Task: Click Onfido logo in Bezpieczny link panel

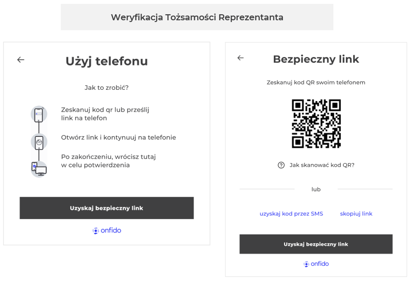Action: point(316,264)
